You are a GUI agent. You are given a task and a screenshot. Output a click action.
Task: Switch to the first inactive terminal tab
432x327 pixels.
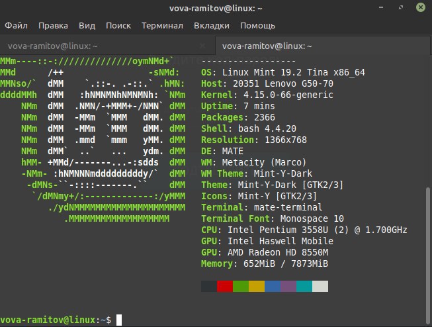click(107, 46)
